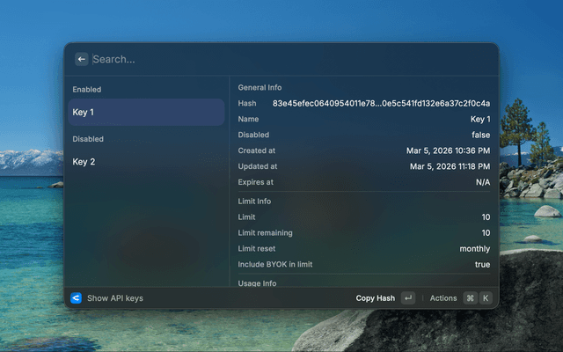Click the Command key icon beside Actions
Image resolution: width=563 pixels, height=352 pixels.
(470, 298)
